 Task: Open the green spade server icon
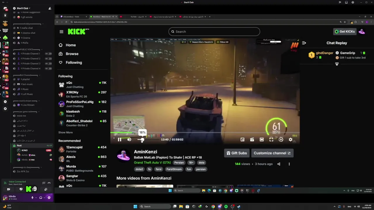tap(5, 38)
